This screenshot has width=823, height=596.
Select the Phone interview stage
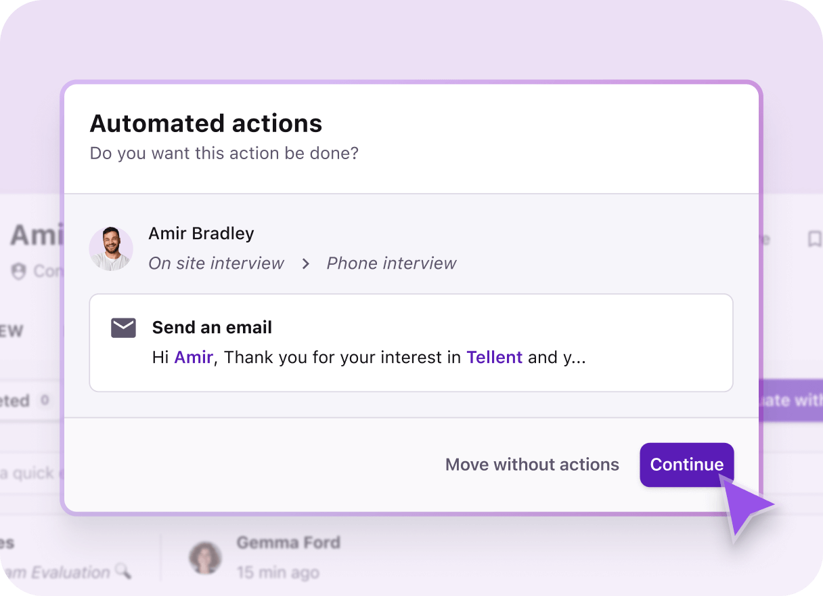pyautogui.click(x=391, y=263)
